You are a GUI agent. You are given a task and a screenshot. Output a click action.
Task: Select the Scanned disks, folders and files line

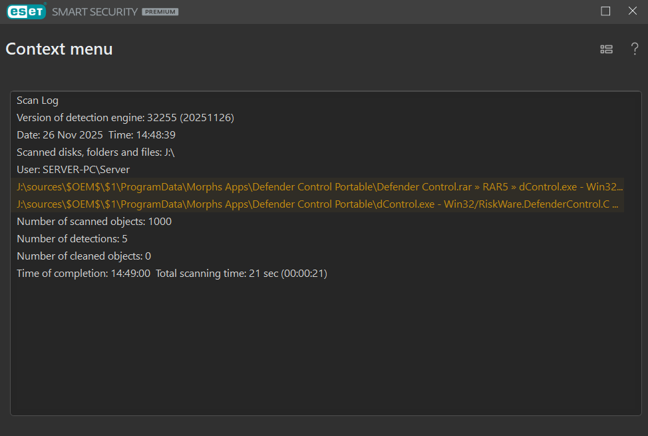point(95,152)
